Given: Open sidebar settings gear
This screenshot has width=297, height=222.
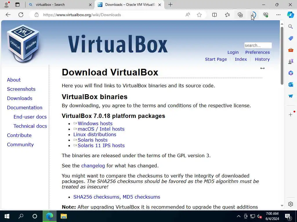Looking at the screenshot, I should (x=291, y=204).
